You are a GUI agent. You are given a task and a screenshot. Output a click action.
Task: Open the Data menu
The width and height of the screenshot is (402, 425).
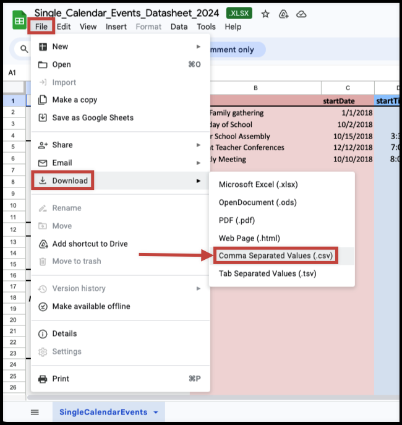[x=179, y=27]
